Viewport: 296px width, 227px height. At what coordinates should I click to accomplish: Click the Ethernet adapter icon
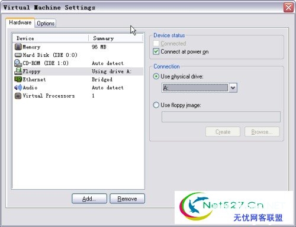18,79
